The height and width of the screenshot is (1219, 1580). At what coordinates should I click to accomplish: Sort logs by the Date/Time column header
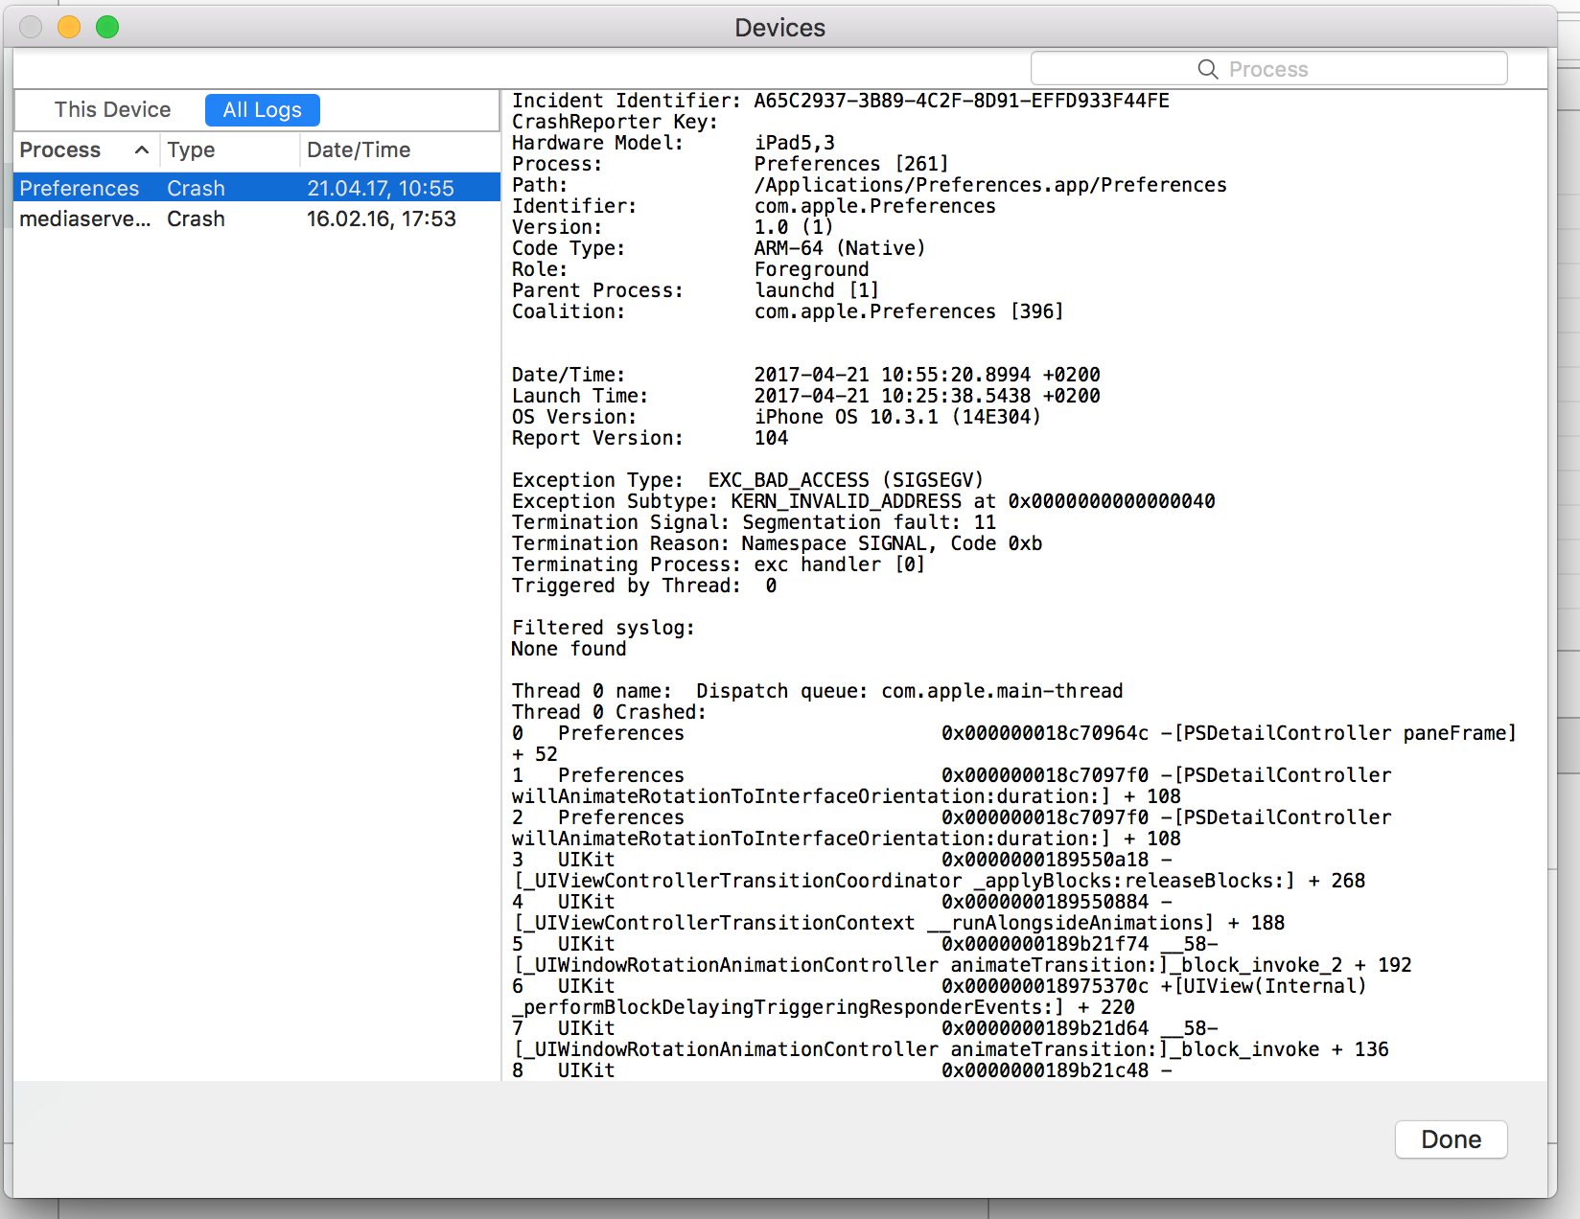click(x=359, y=150)
